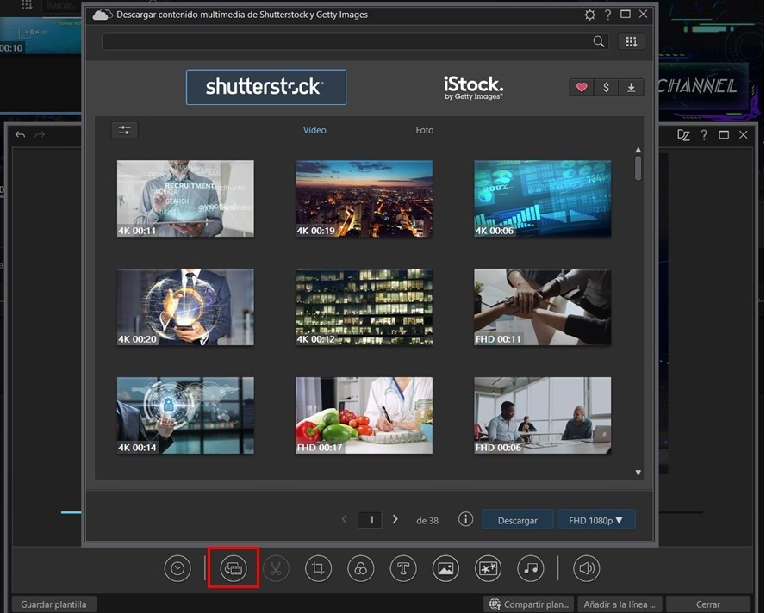Select the glowing globe businessman video 4K 00:20
766x613 pixels.
coord(185,307)
